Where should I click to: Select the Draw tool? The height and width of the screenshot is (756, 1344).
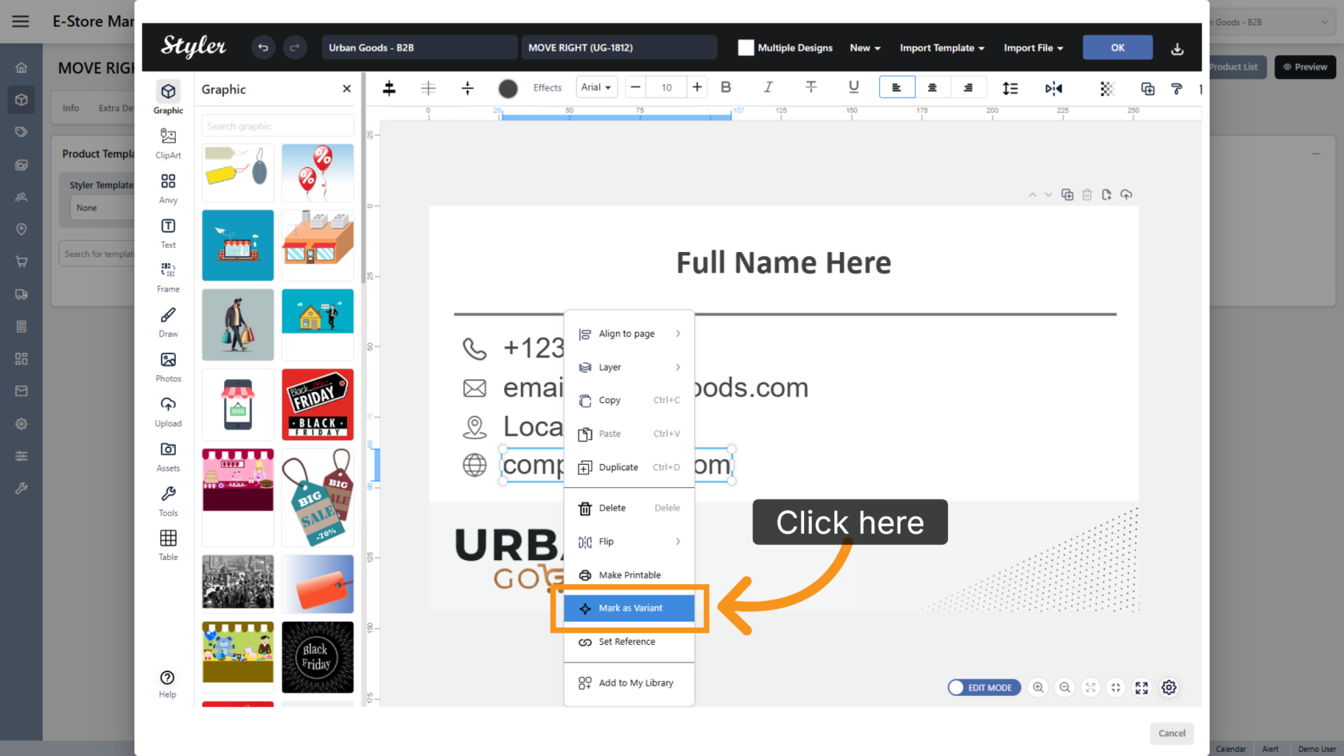[168, 322]
